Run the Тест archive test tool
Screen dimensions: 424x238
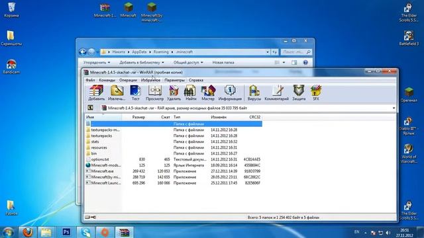click(135, 93)
